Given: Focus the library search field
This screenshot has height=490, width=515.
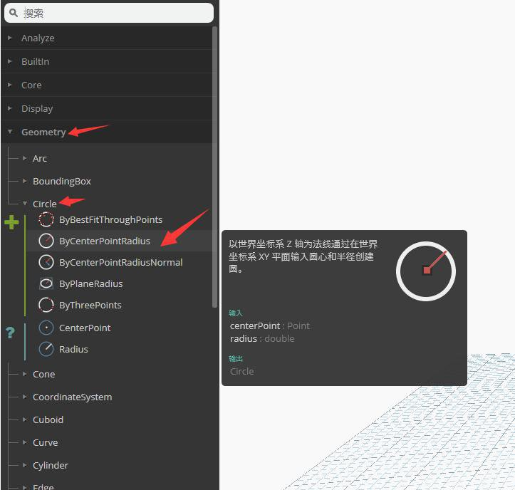Looking at the screenshot, I should click(x=109, y=13).
